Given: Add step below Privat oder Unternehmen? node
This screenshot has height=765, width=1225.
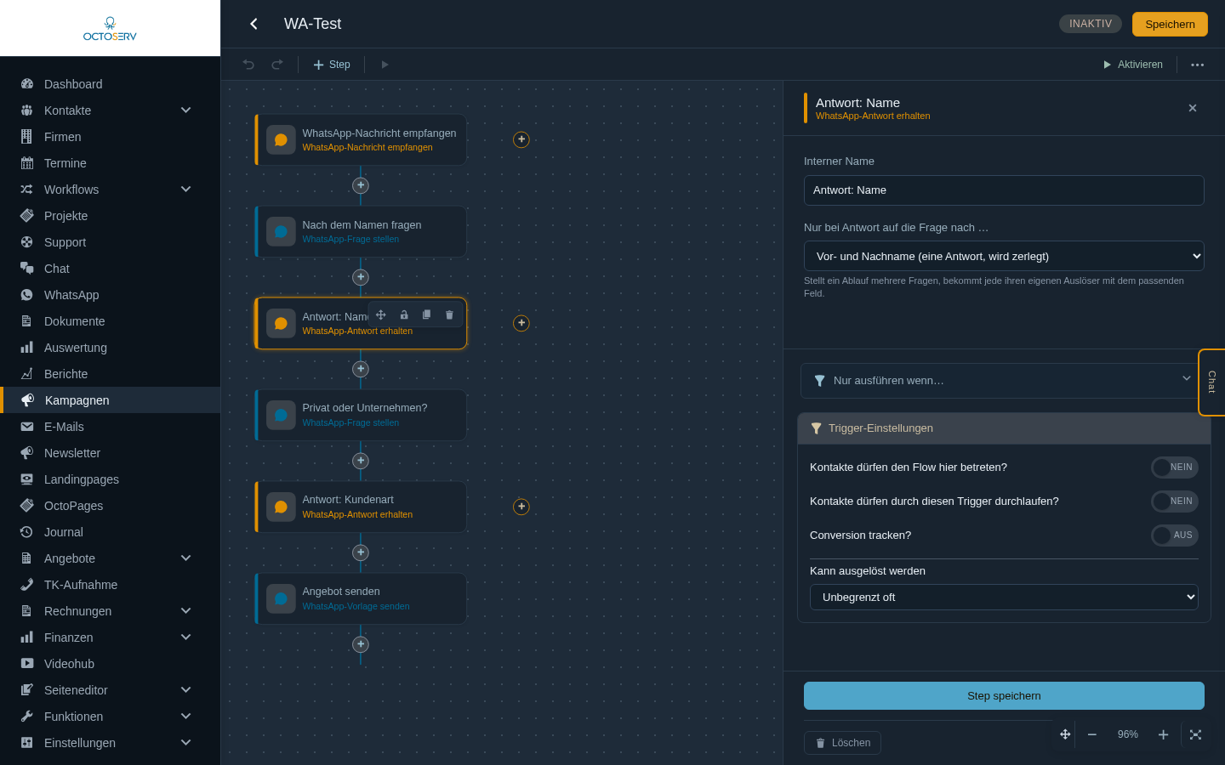Looking at the screenshot, I should click(x=361, y=461).
